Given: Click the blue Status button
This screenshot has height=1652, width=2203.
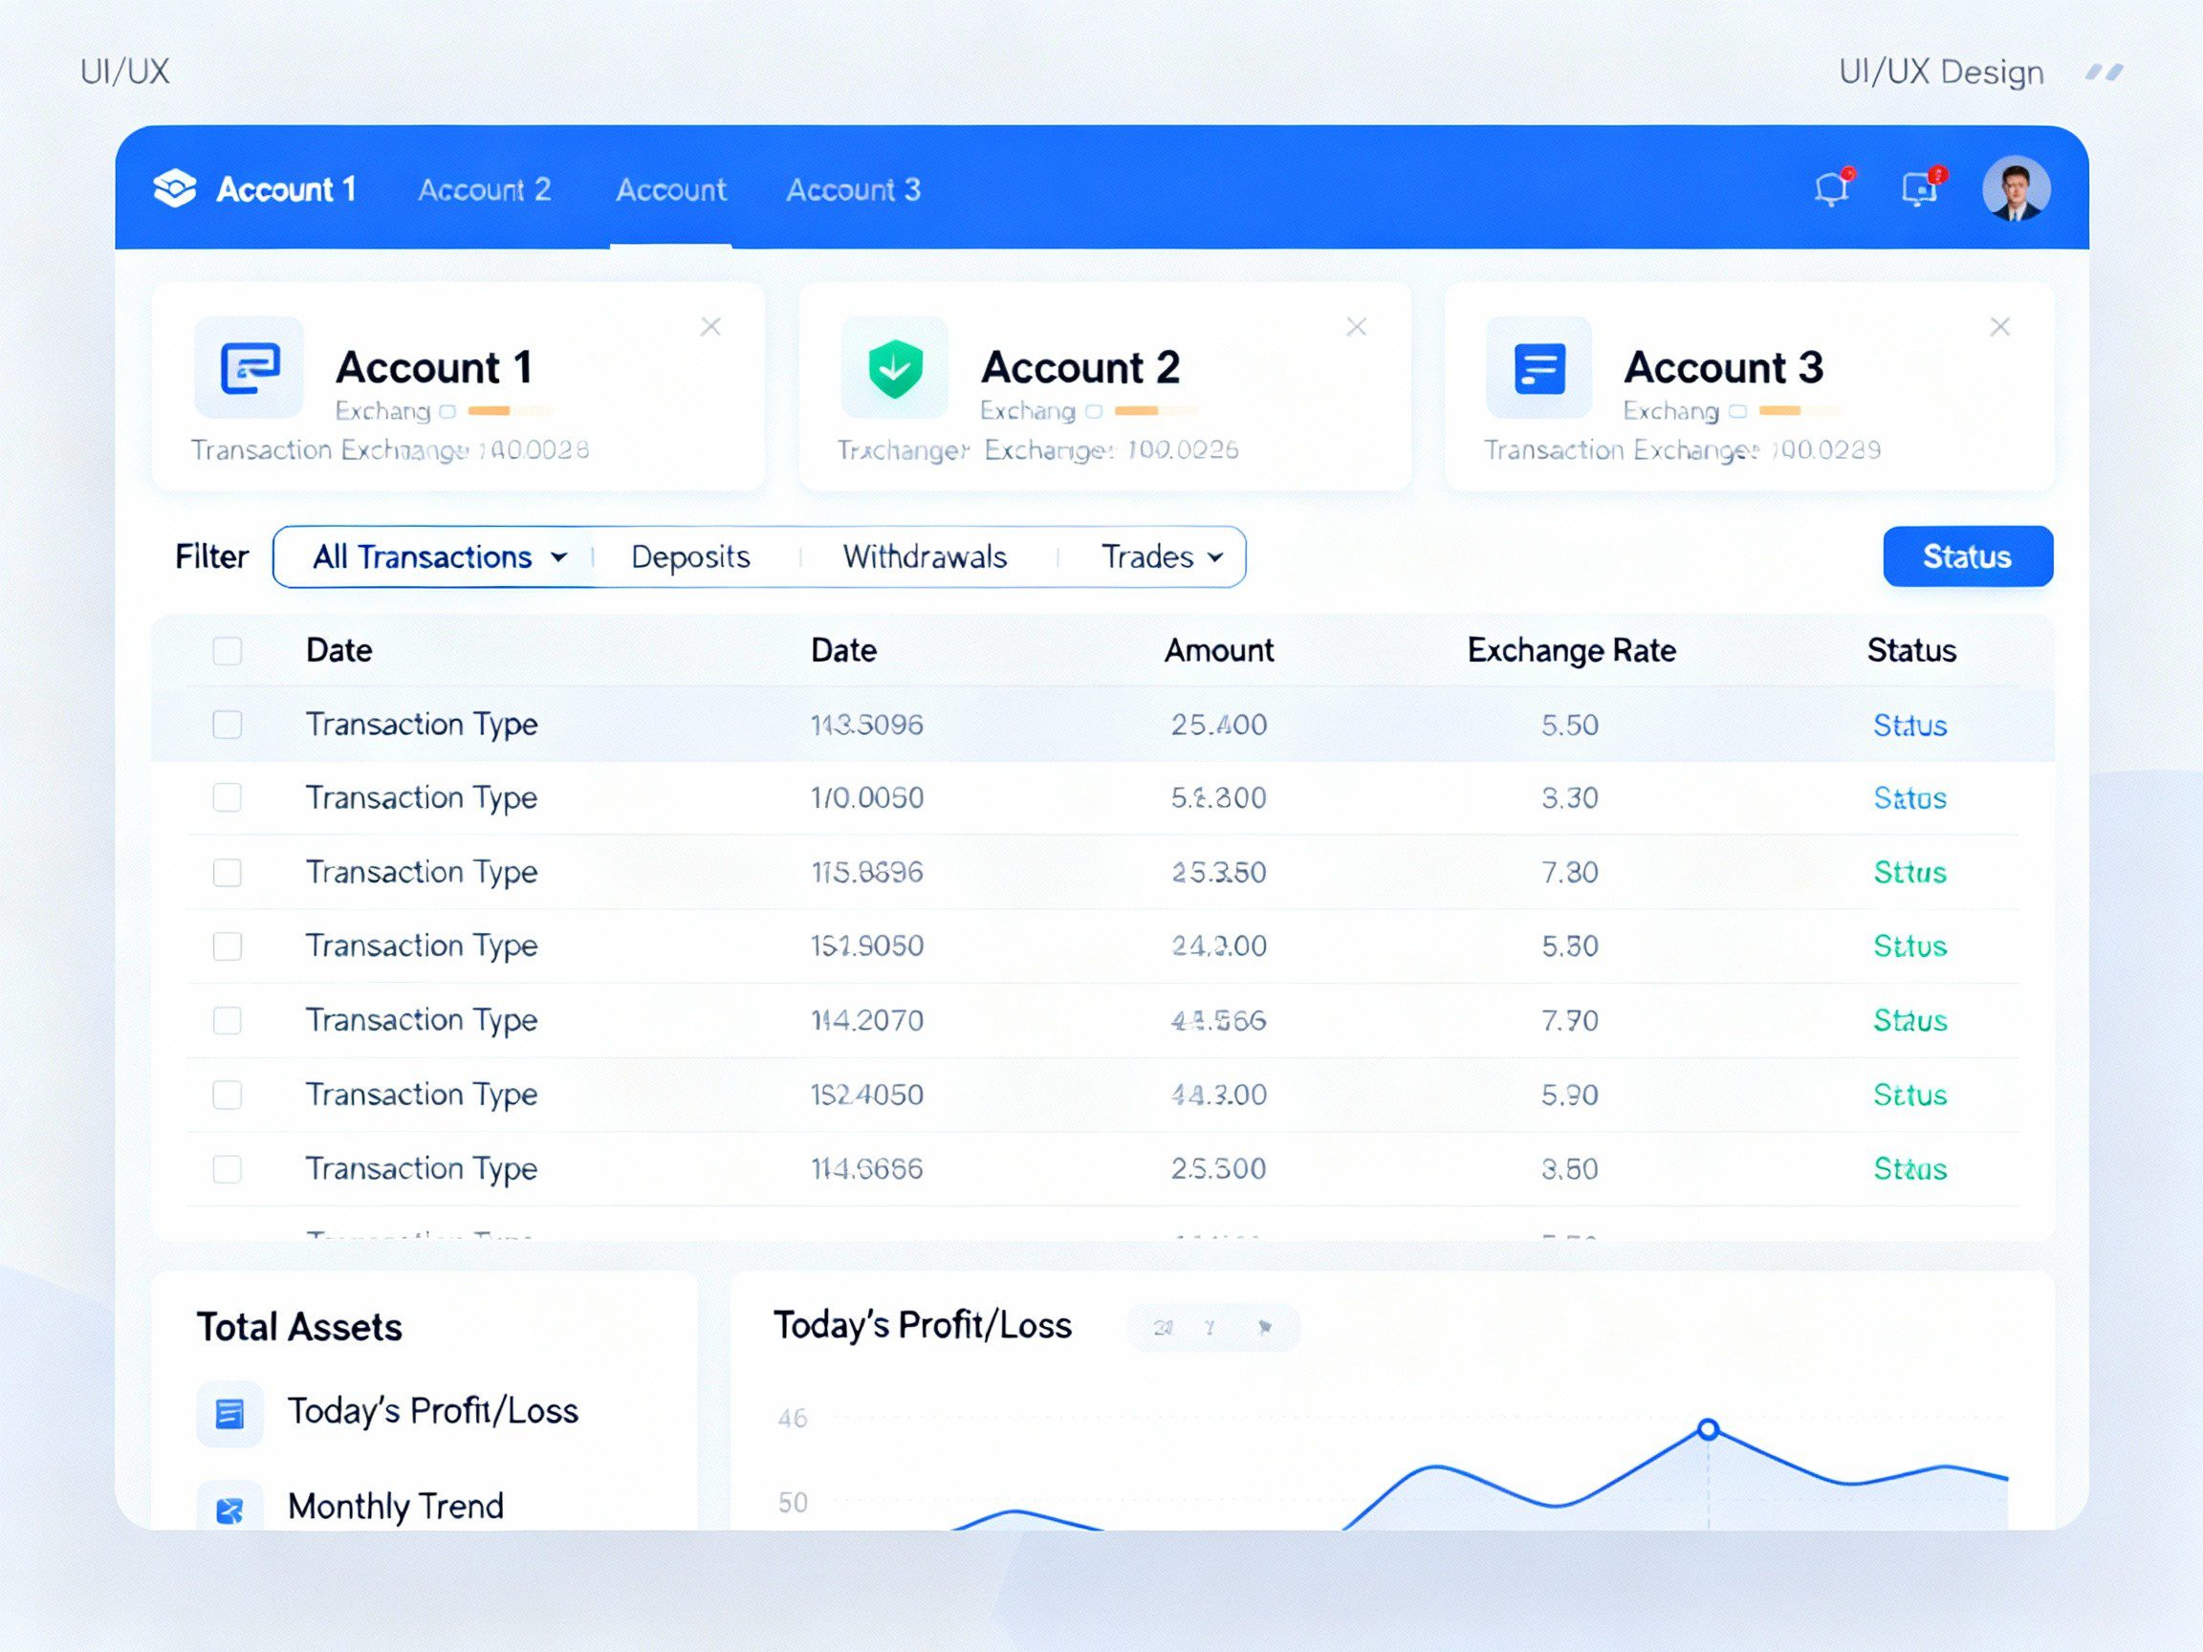Looking at the screenshot, I should pos(1967,556).
